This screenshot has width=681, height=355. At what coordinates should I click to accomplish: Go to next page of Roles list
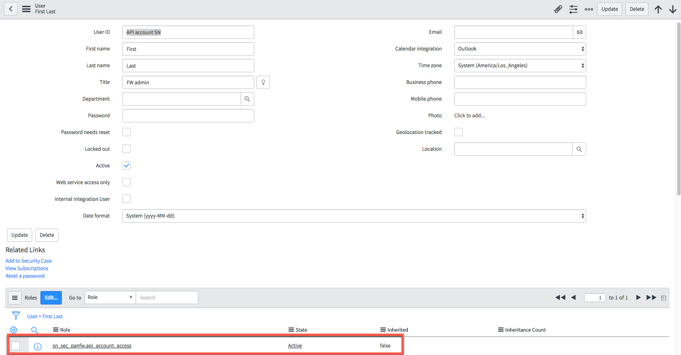638,297
